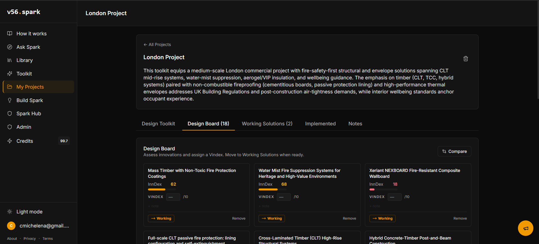Add note on Water Mist card
Viewport: 539px width, 244px height.
tap(264, 206)
